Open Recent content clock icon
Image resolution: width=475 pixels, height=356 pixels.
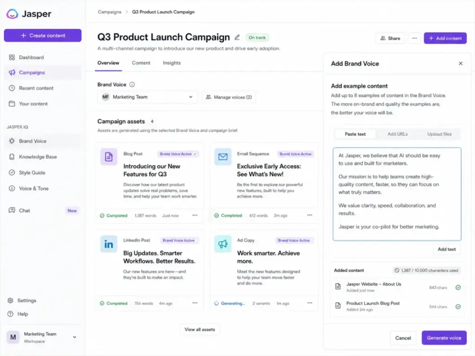pos(12,88)
